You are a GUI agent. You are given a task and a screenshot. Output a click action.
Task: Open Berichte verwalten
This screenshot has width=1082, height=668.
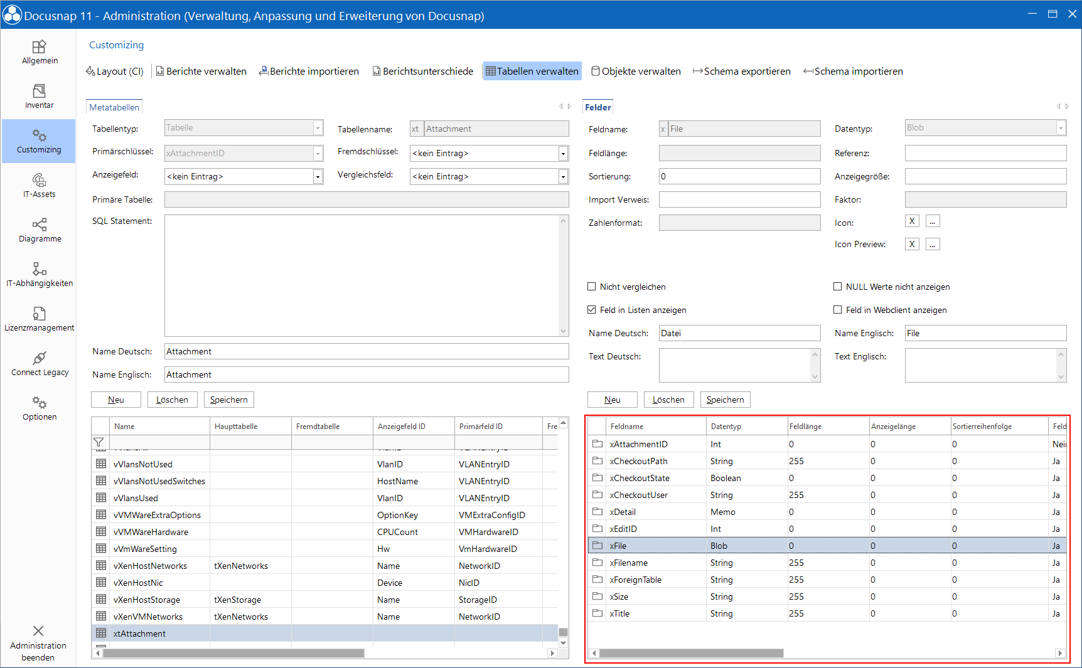(x=201, y=72)
